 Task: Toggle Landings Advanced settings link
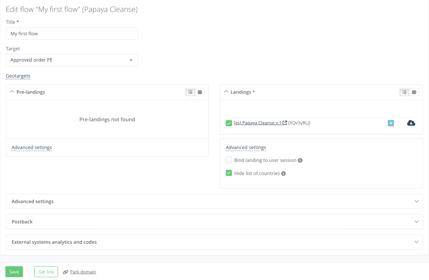pyautogui.click(x=246, y=147)
